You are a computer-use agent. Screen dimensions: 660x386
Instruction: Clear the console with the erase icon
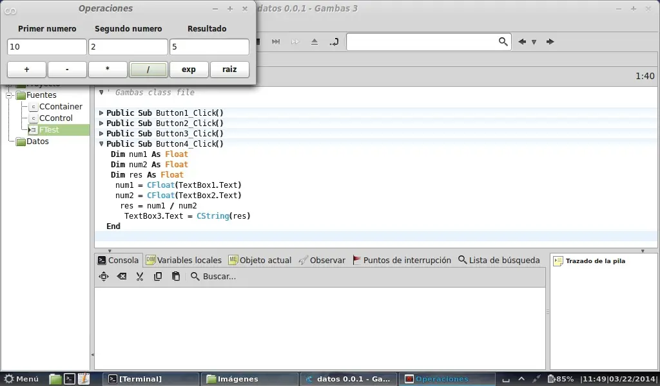coord(122,277)
